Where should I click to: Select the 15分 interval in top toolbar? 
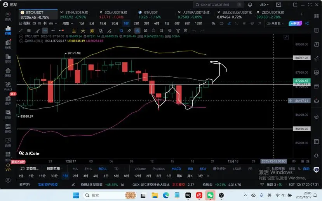(103, 23)
